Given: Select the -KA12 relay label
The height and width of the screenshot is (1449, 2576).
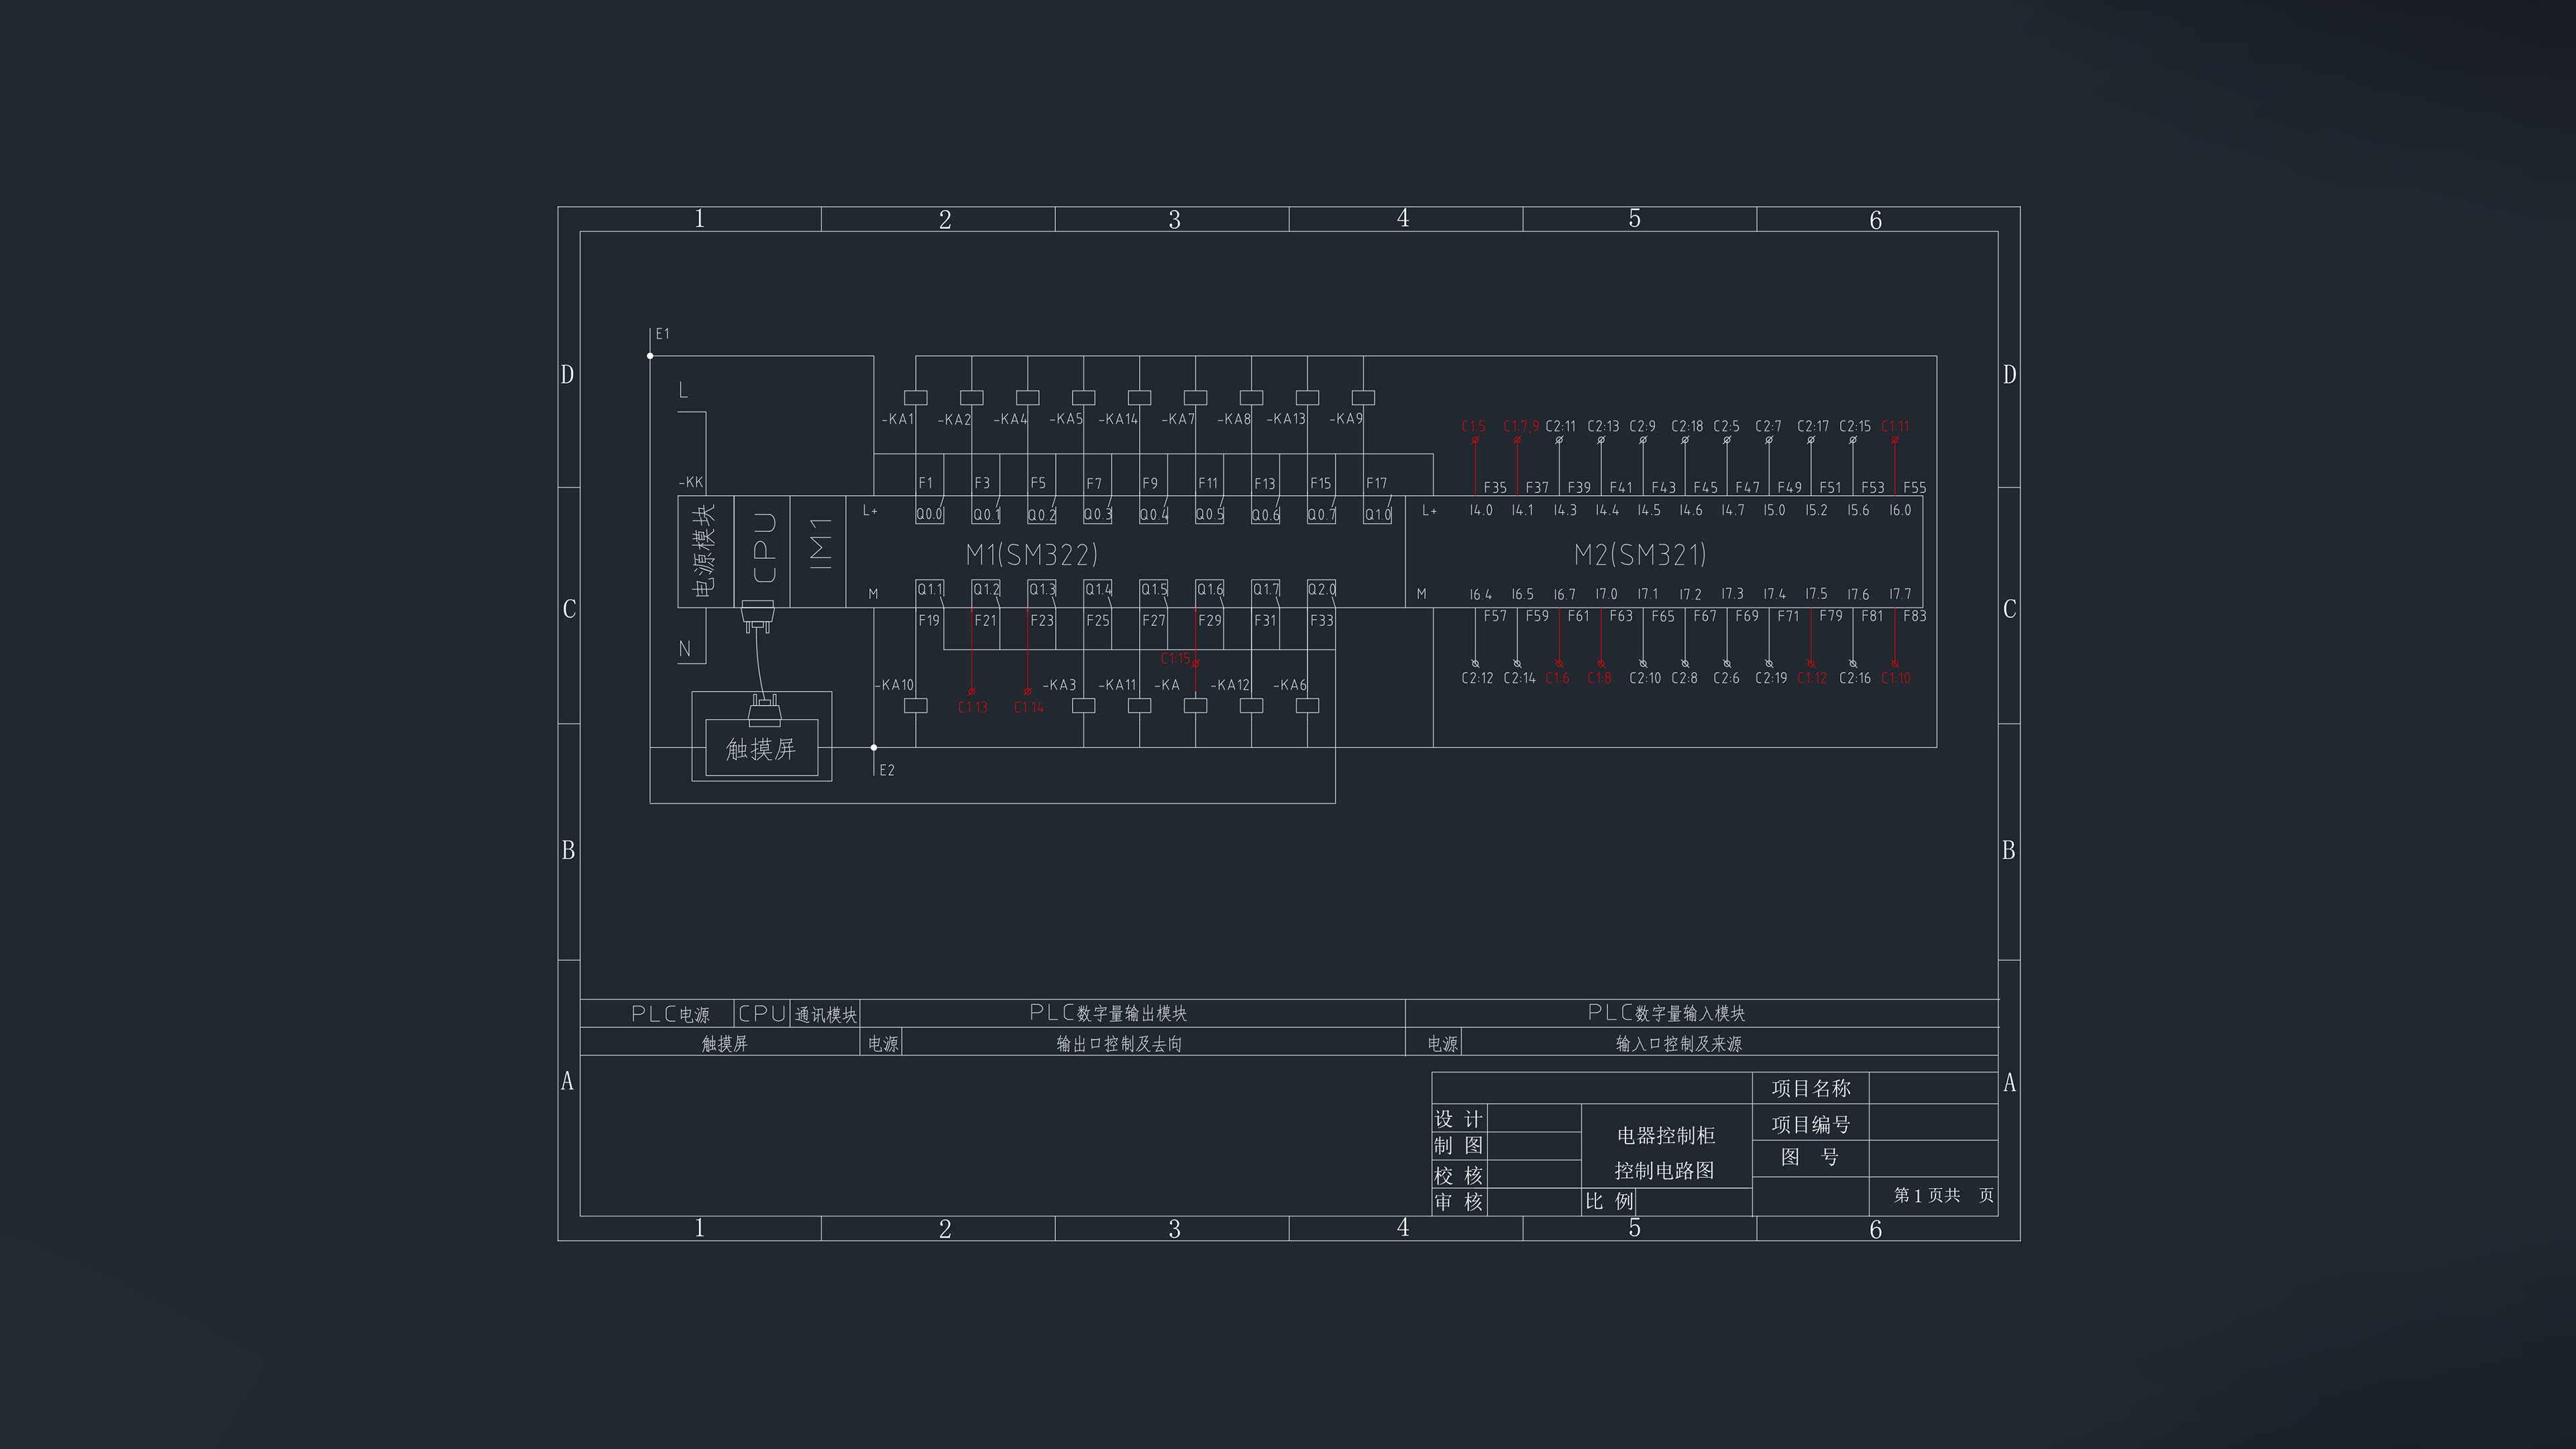Looking at the screenshot, I should click(x=1230, y=685).
